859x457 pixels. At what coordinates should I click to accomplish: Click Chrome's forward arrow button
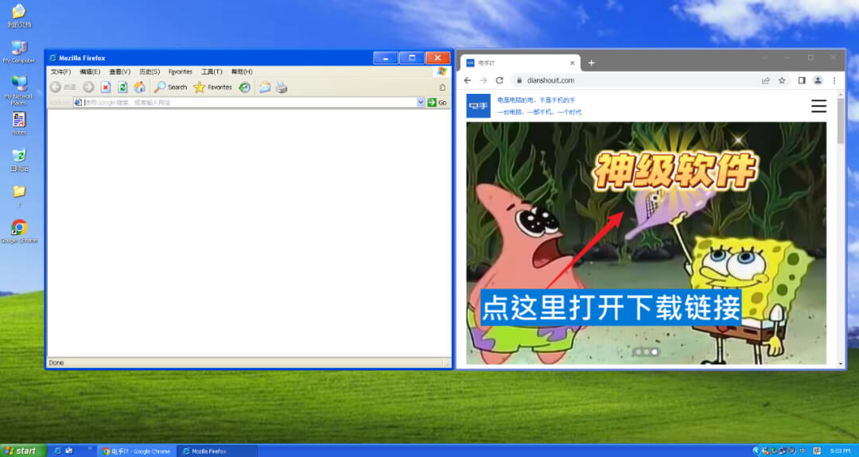[484, 80]
